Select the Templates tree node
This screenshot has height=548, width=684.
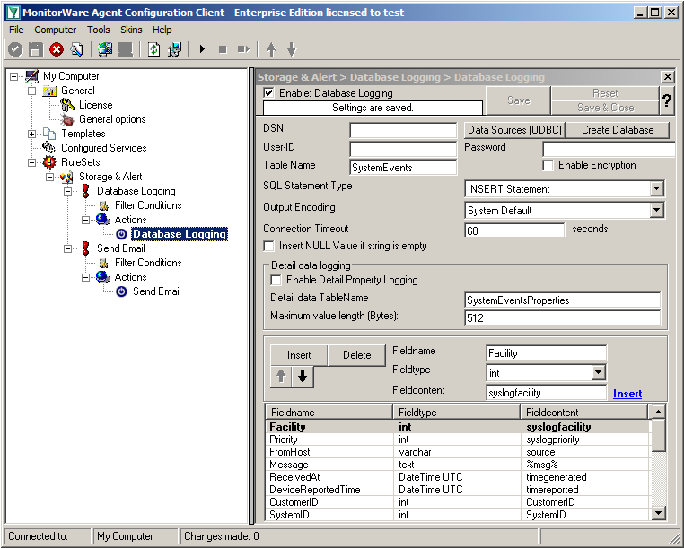point(83,134)
